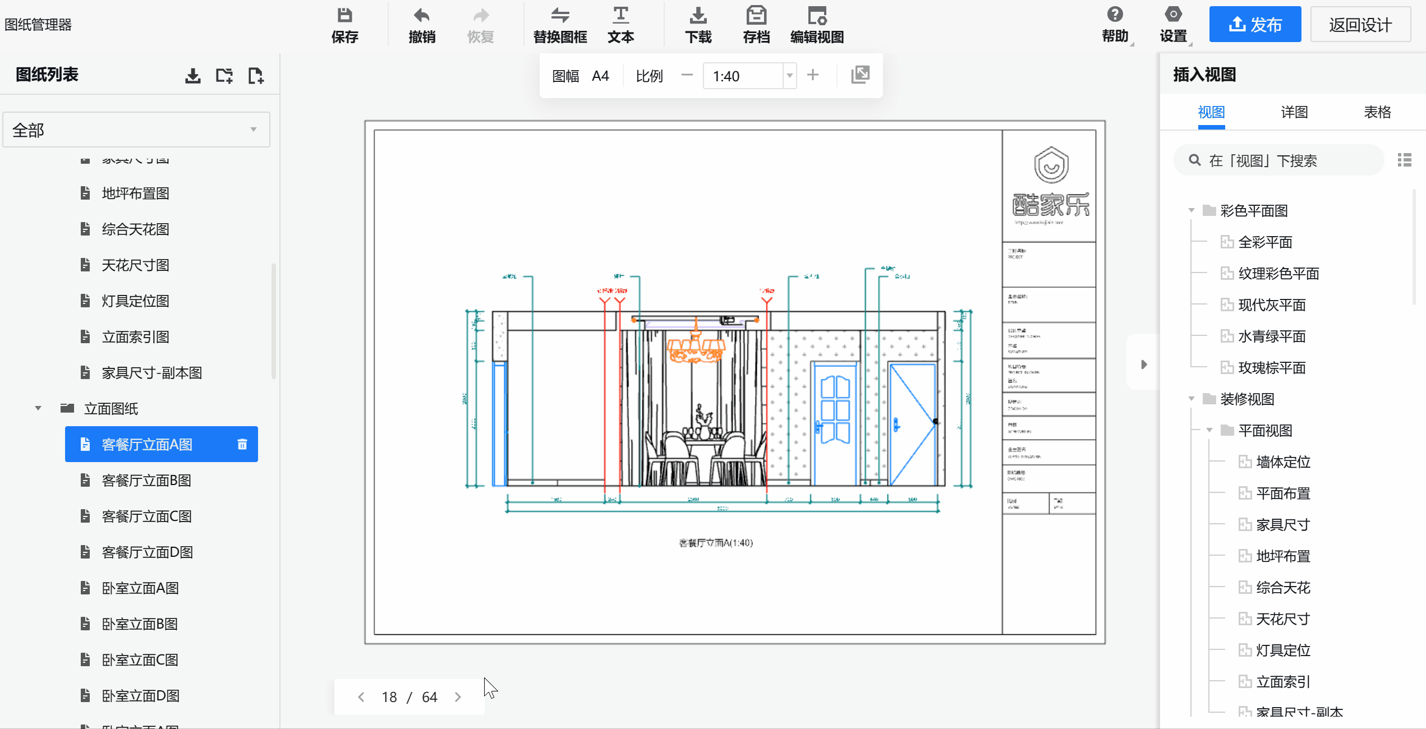
Task: Click the add new drawing page icon
Action: click(x=255, y=75)
